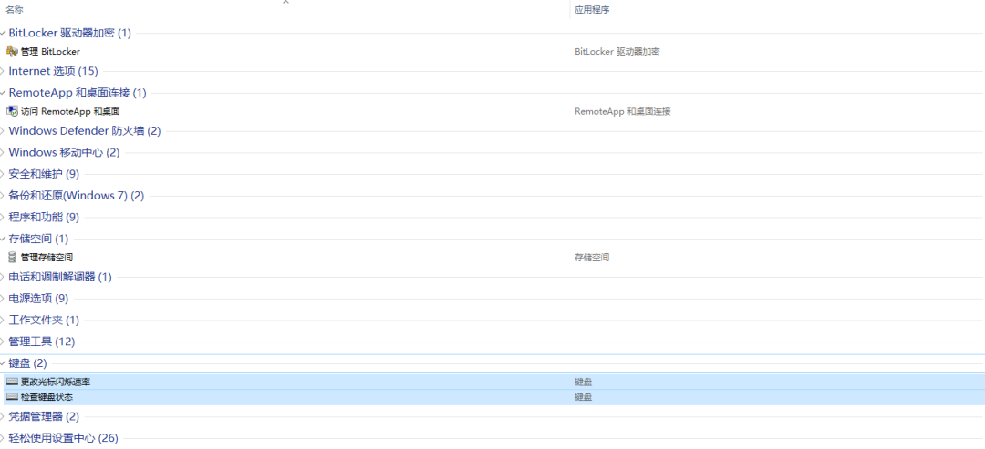Collapse the RemoteApp 和桌面连接 group chevron

point(3,94)
